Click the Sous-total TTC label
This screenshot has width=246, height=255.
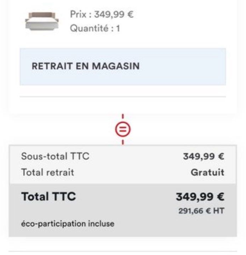pyautogui.click(x=55, y=156)
